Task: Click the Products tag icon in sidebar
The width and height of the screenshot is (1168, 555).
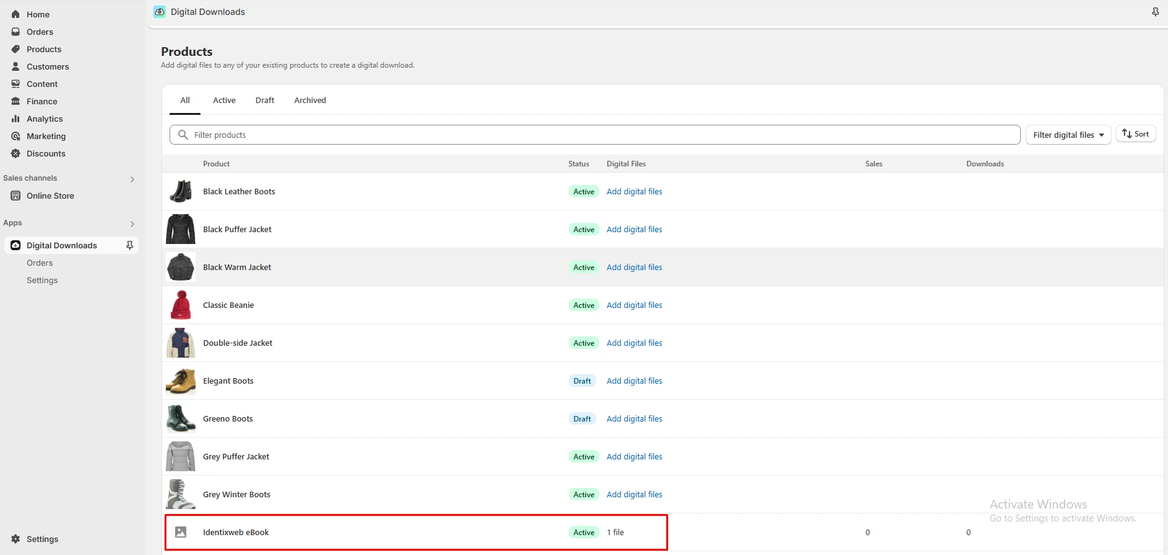Action: click(x=16, y=49)
